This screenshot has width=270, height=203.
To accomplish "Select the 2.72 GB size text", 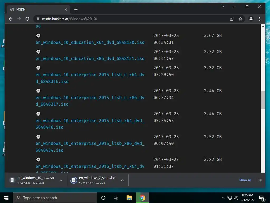I will pos(213,52).
